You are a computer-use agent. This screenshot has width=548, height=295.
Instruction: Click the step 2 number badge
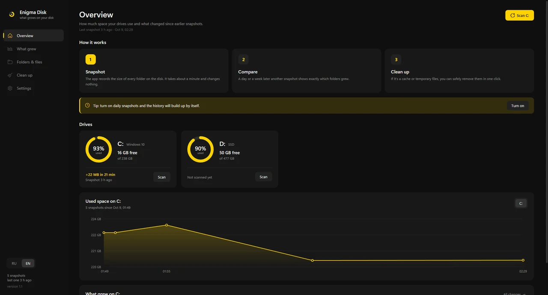[x=243, y=59]
